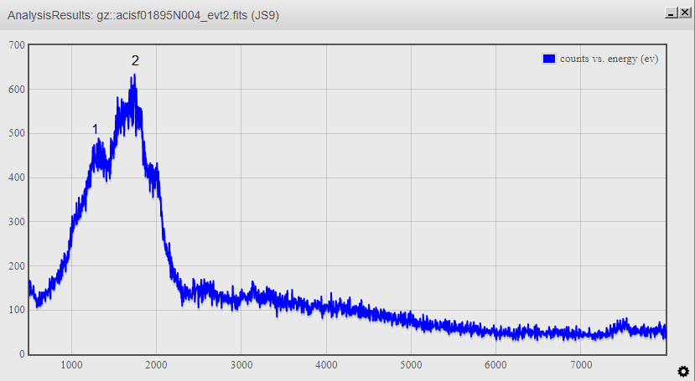Click the y-axis tick label 0

click(x=22, y=354)
